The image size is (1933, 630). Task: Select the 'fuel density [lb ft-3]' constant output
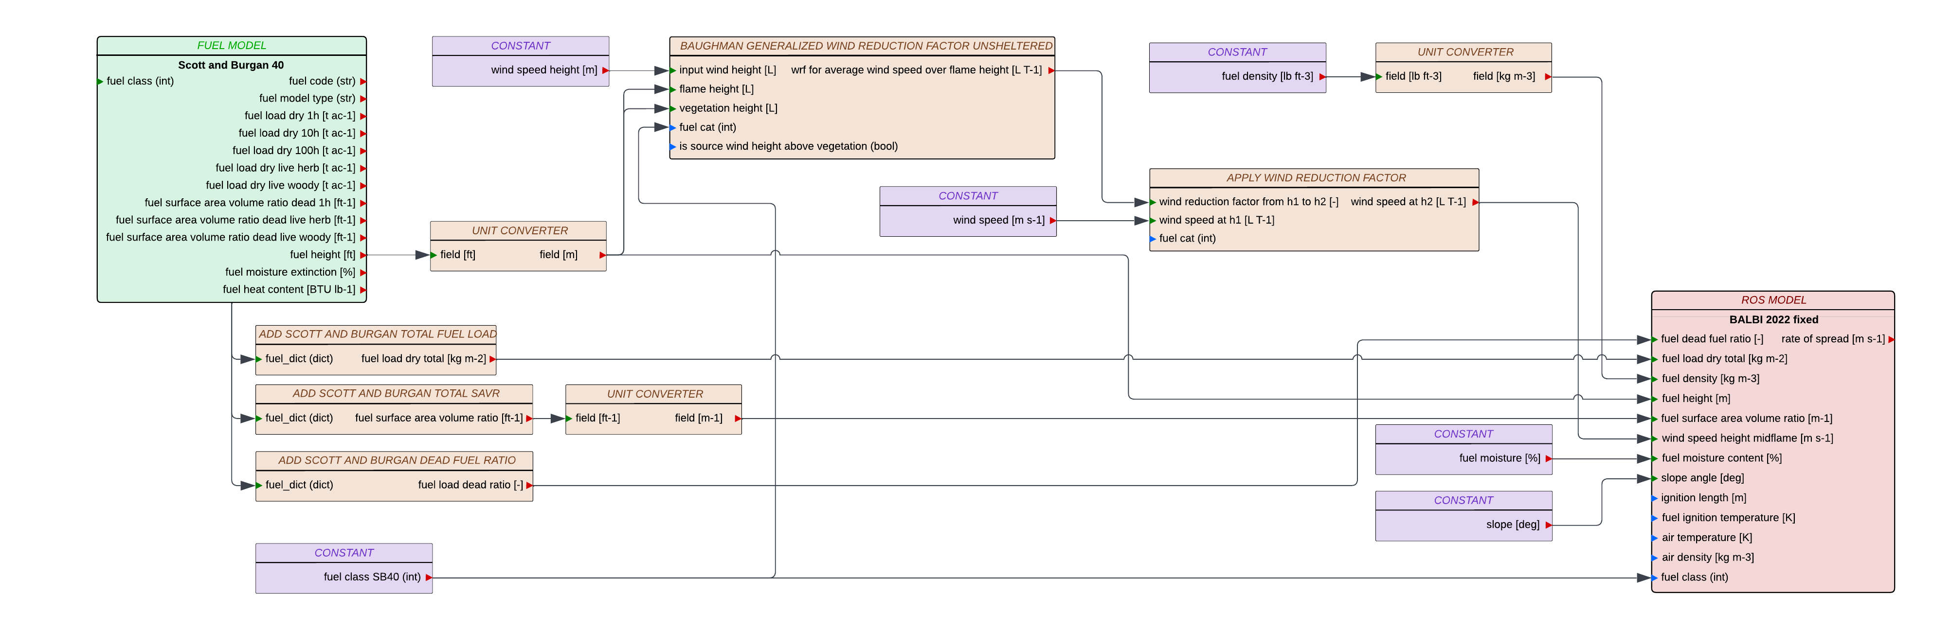(x=1267, y=76)
